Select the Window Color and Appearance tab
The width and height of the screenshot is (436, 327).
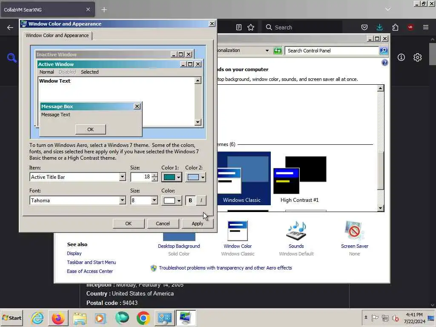[57, 35]
